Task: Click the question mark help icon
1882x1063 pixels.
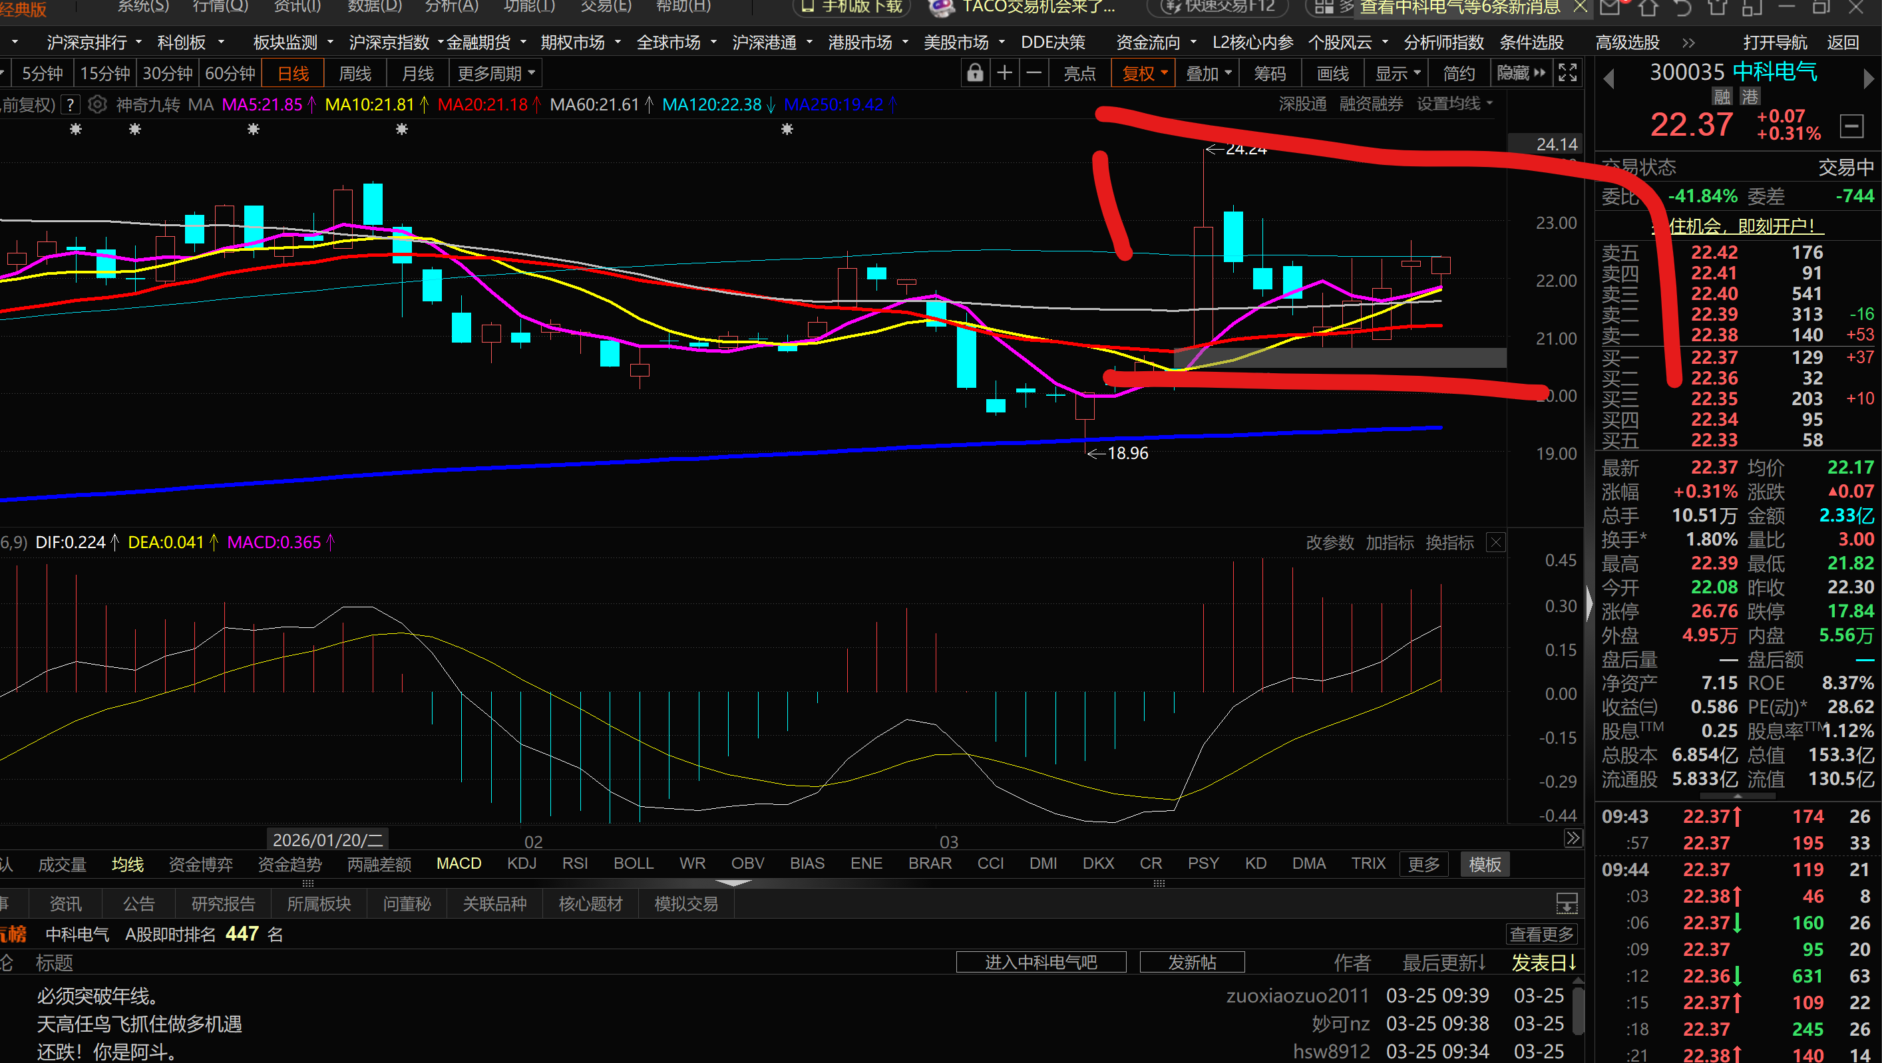Action: pyautogui.click(x=70, y=104)
